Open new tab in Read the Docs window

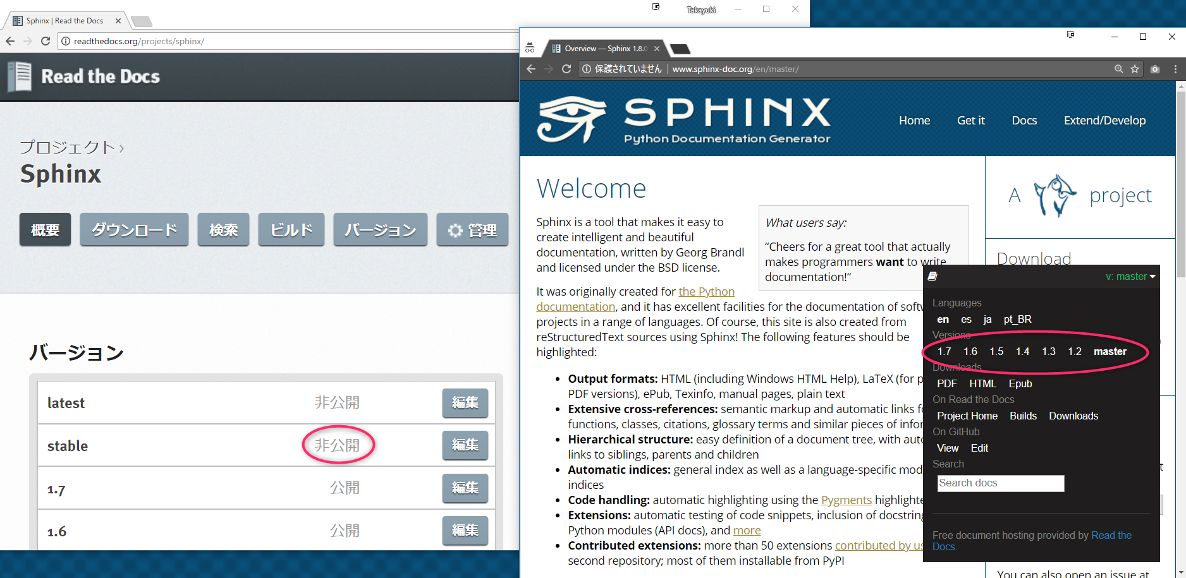142,21
